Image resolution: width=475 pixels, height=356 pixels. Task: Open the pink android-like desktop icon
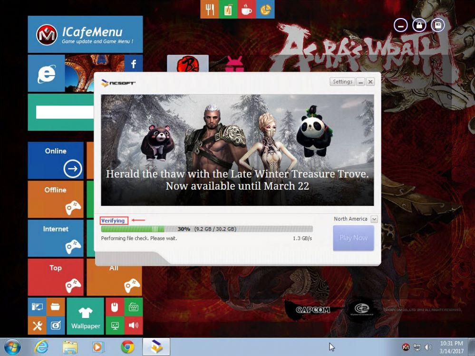[x=234, y=64]
